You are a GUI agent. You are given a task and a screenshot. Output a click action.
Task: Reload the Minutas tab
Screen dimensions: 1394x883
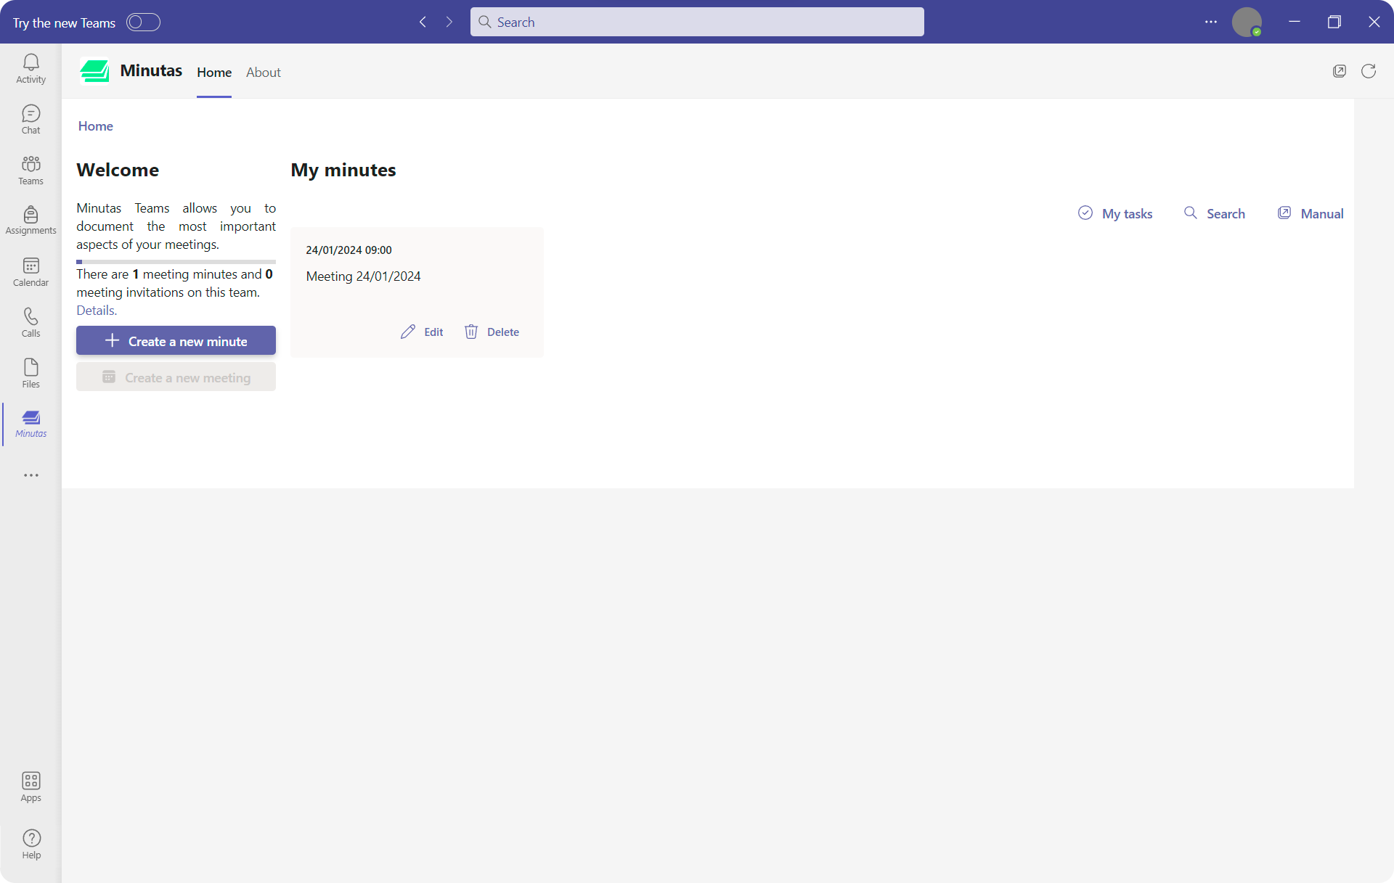pos(1369,71)
